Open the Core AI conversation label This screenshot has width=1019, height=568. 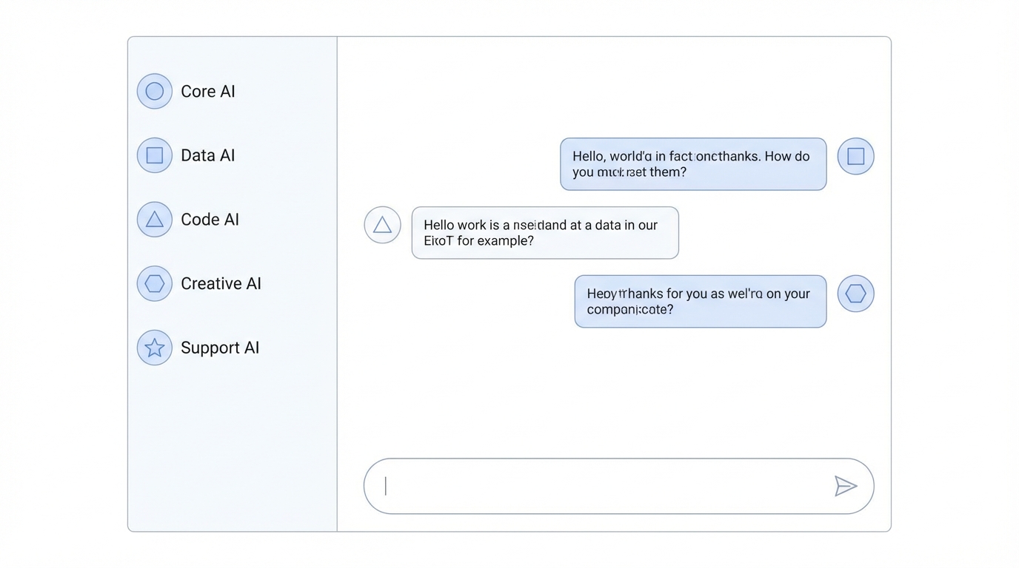pos(208,92)
